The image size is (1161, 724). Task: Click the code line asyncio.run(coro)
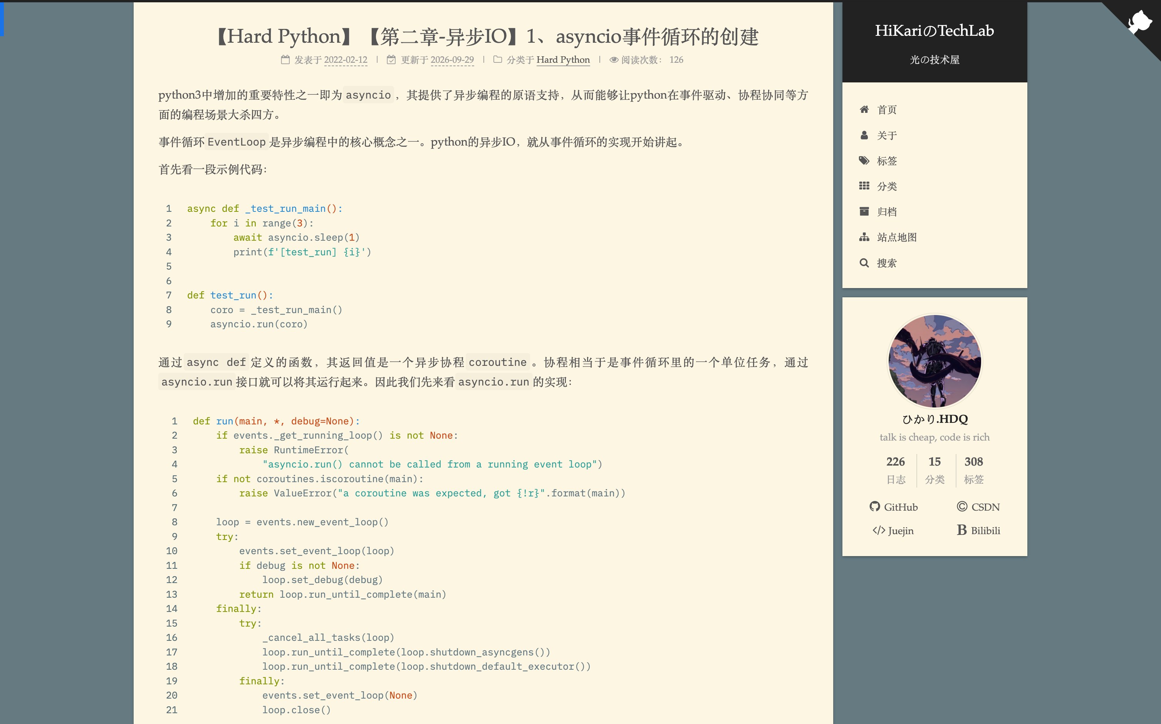pyautogui.click(x=258, y=324)
